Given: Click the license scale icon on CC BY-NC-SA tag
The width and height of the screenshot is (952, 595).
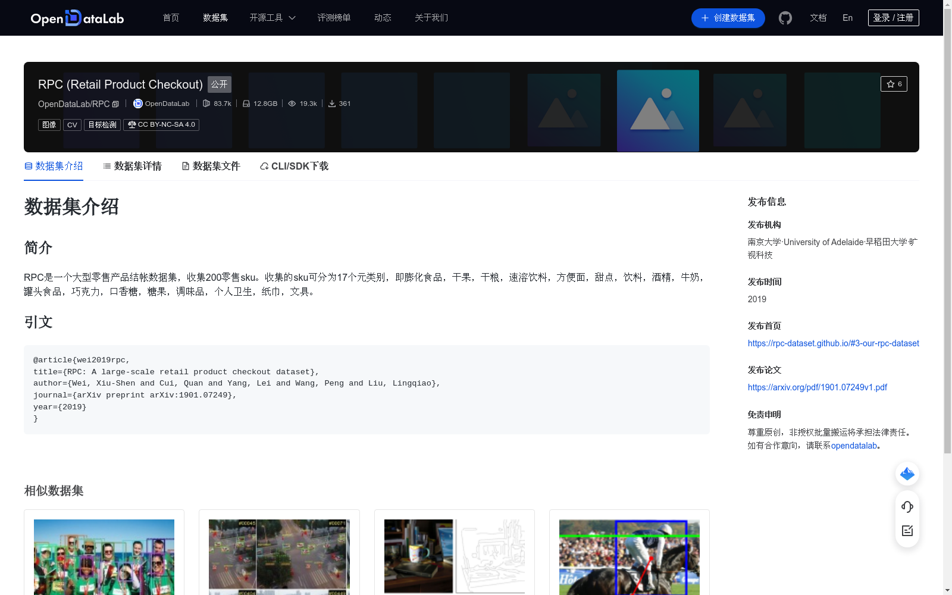Looking at the screenshot, I should 131,124.
